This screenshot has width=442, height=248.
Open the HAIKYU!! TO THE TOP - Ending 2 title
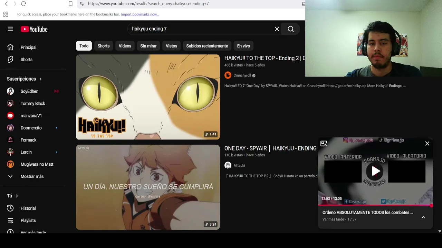pyautogui.click(x=265, y=58)
